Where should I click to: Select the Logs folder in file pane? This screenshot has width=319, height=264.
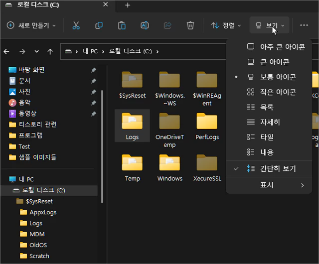(132, 126)
